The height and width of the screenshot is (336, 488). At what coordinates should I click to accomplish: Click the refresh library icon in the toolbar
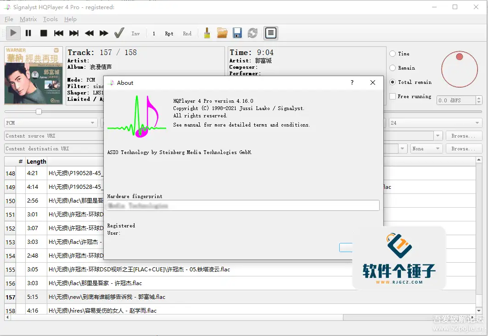tap(252, 33)
